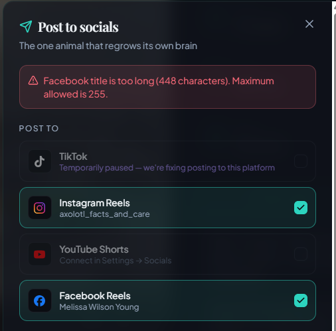Click the vertical scrollbar on the right edge
The height and width of the screenshot is (331, 336).
pyautogui.click(x=334, y=166)
